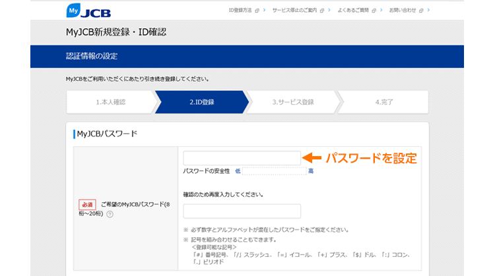Screen dimensions: 495x276
Task: Click the MyJCBパスワード section heading
Action: click(107, 134)
